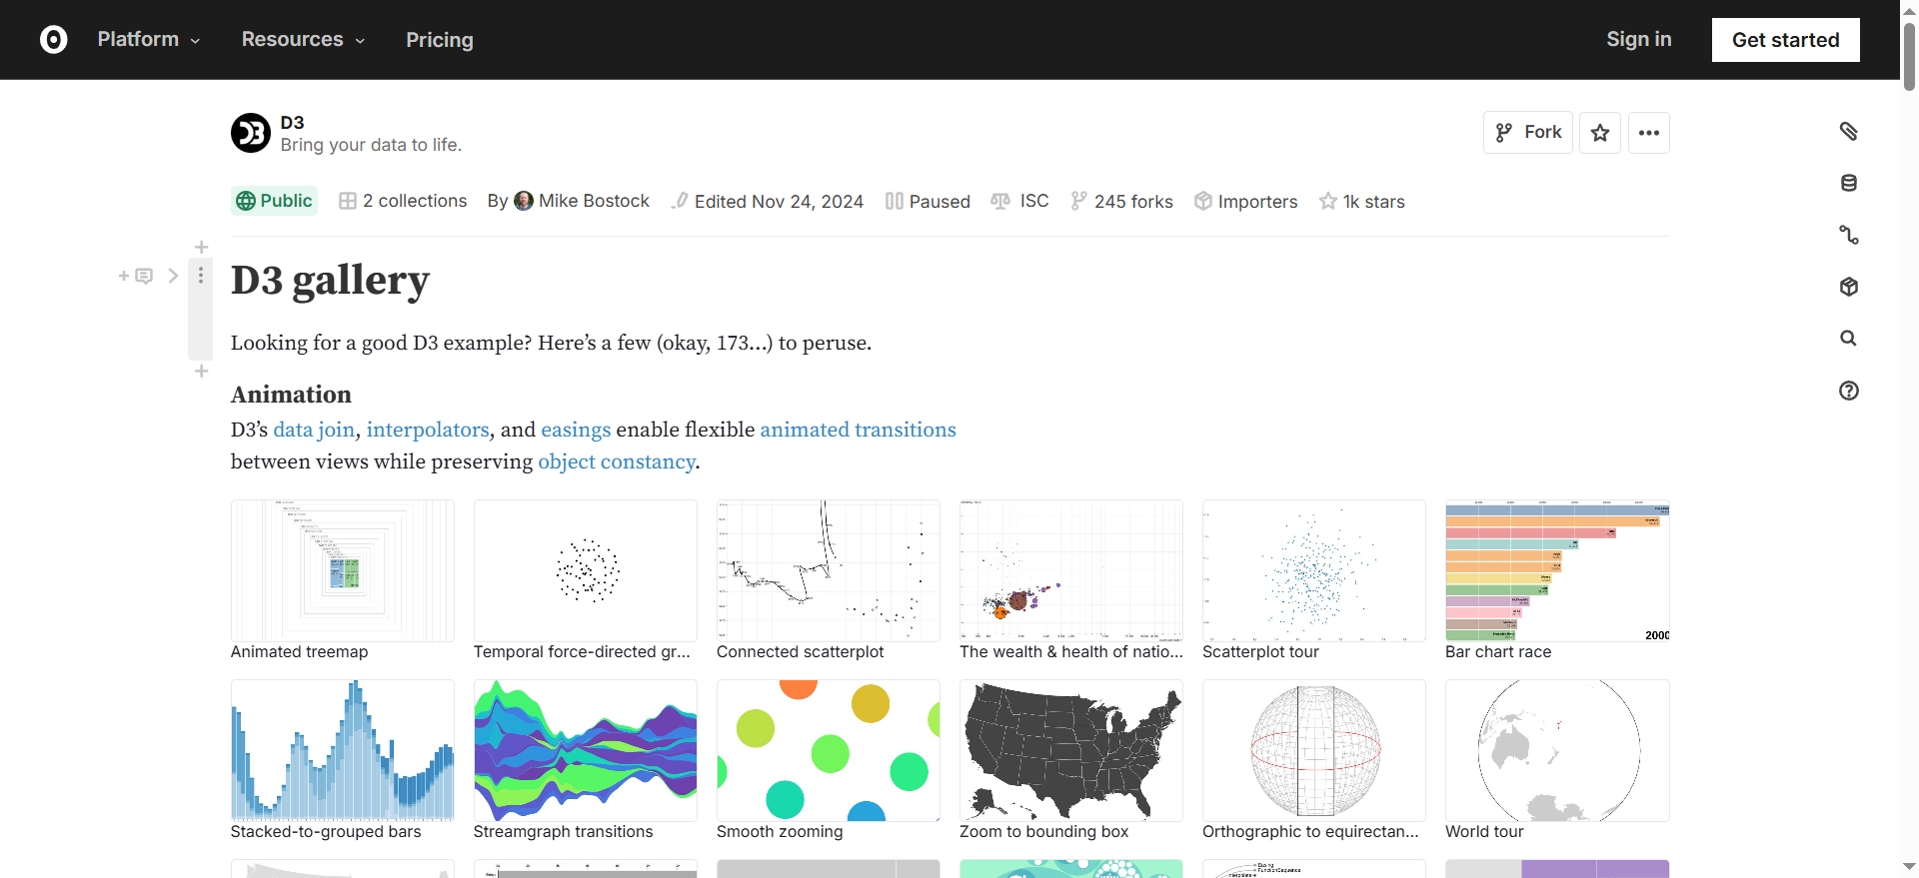Star this notebook with the star icon
The width and height of the screenshot is (1919, 878).
point(1600,133)
